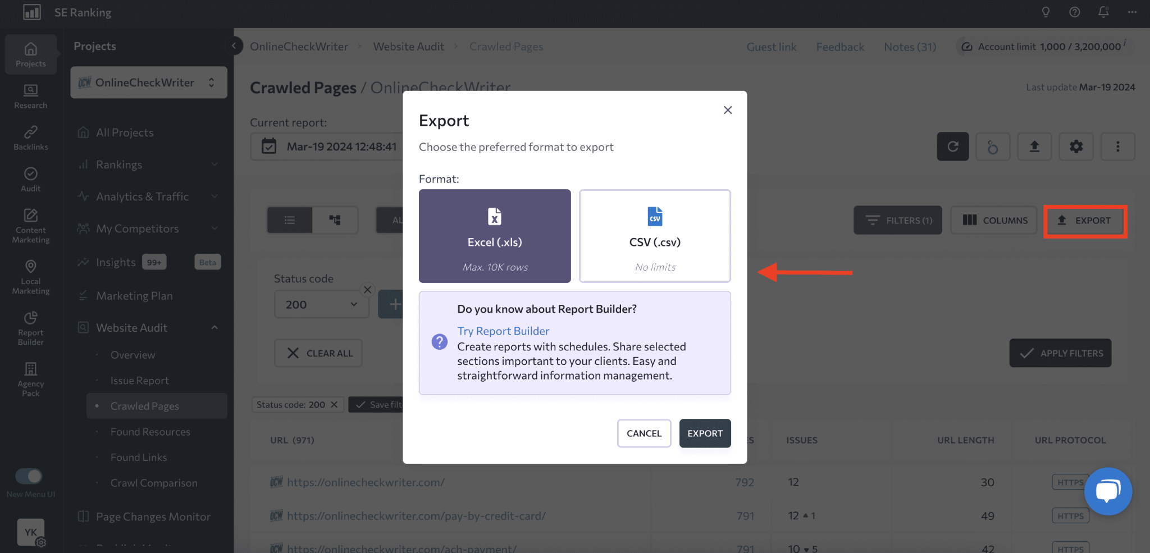Click the Cancel button in the dialog
The width and height of the screenshot is (1150, 553).
(644, 433)
